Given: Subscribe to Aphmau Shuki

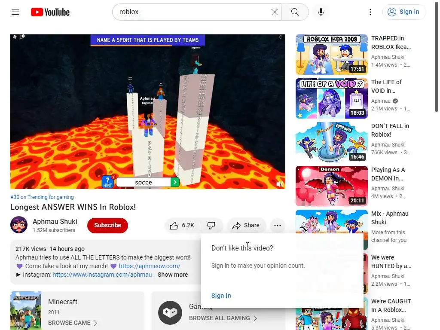Looking at the screenshot, I should point(107,225).
